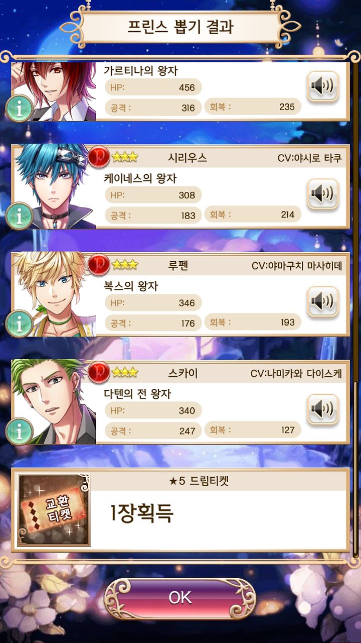Confirm results with the OK button
The height and width of the screenshot is (643, 361).
(x=180, y=597)
